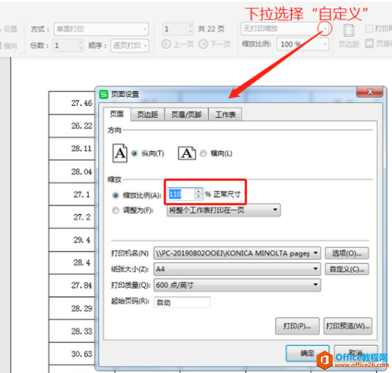Click table cell with value 28.33
The height and width of the screenshot is (373, 392).
coord(72,331)
